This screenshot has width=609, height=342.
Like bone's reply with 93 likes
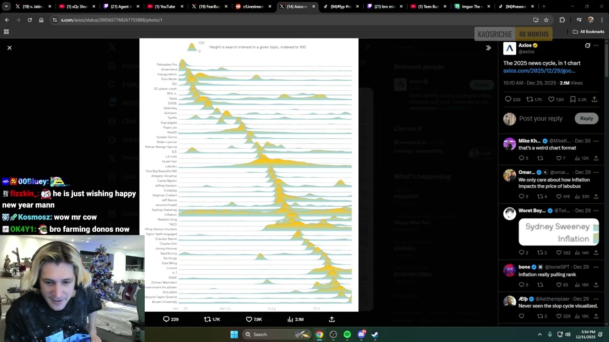562,285
